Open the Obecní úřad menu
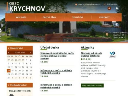The width and height of the screenshot is (128, 96). pyautogui.click(x=49, y=17)
